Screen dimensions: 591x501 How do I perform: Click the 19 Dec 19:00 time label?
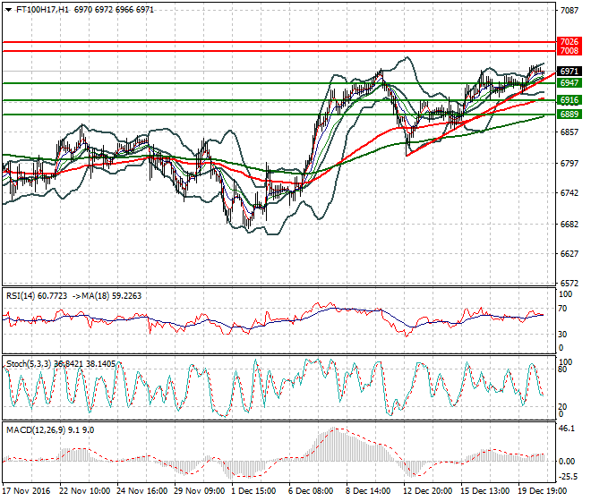coord(542,491)
